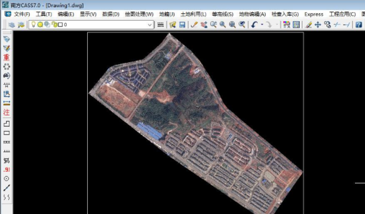Click the H dimension marker icon
365x214 pixels.
pos(6,85)
